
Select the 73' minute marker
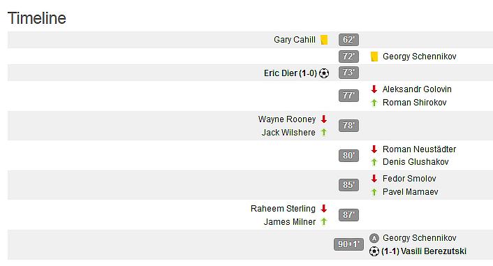[x=348, y=73]
